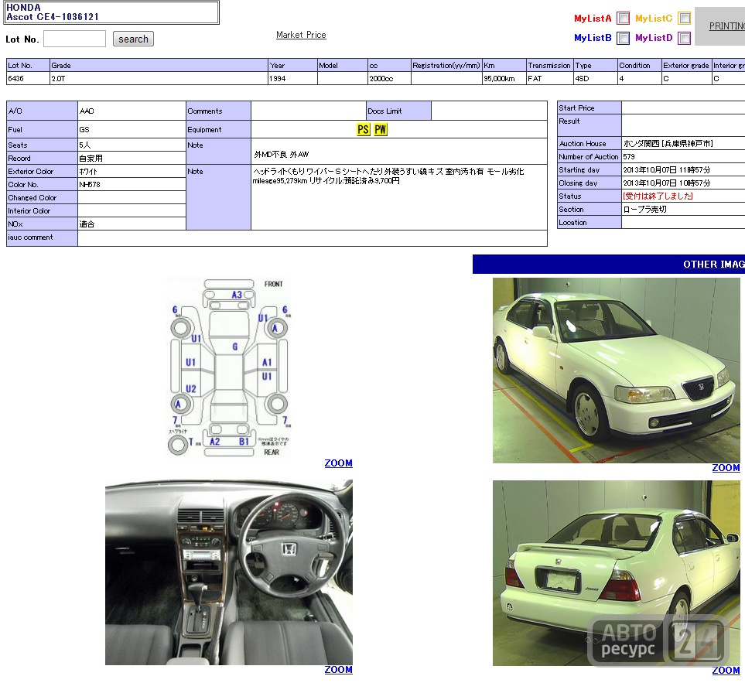Click the B1 mark on diagram rear
Screen dimensions: 745x683
(244, 442)
